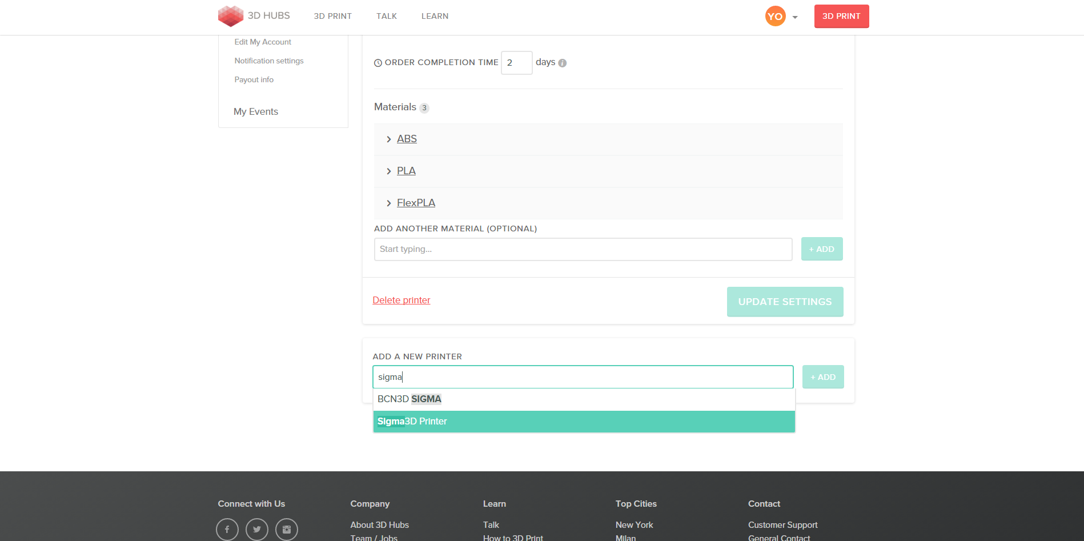Click + ADD button for material

[x=822, y=249]
